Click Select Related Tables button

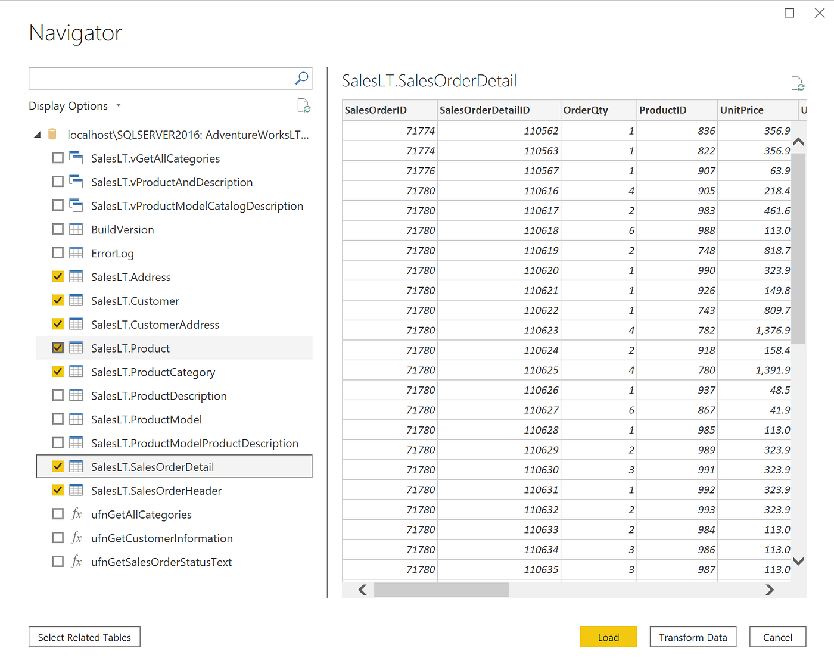[x=85, y=637]
